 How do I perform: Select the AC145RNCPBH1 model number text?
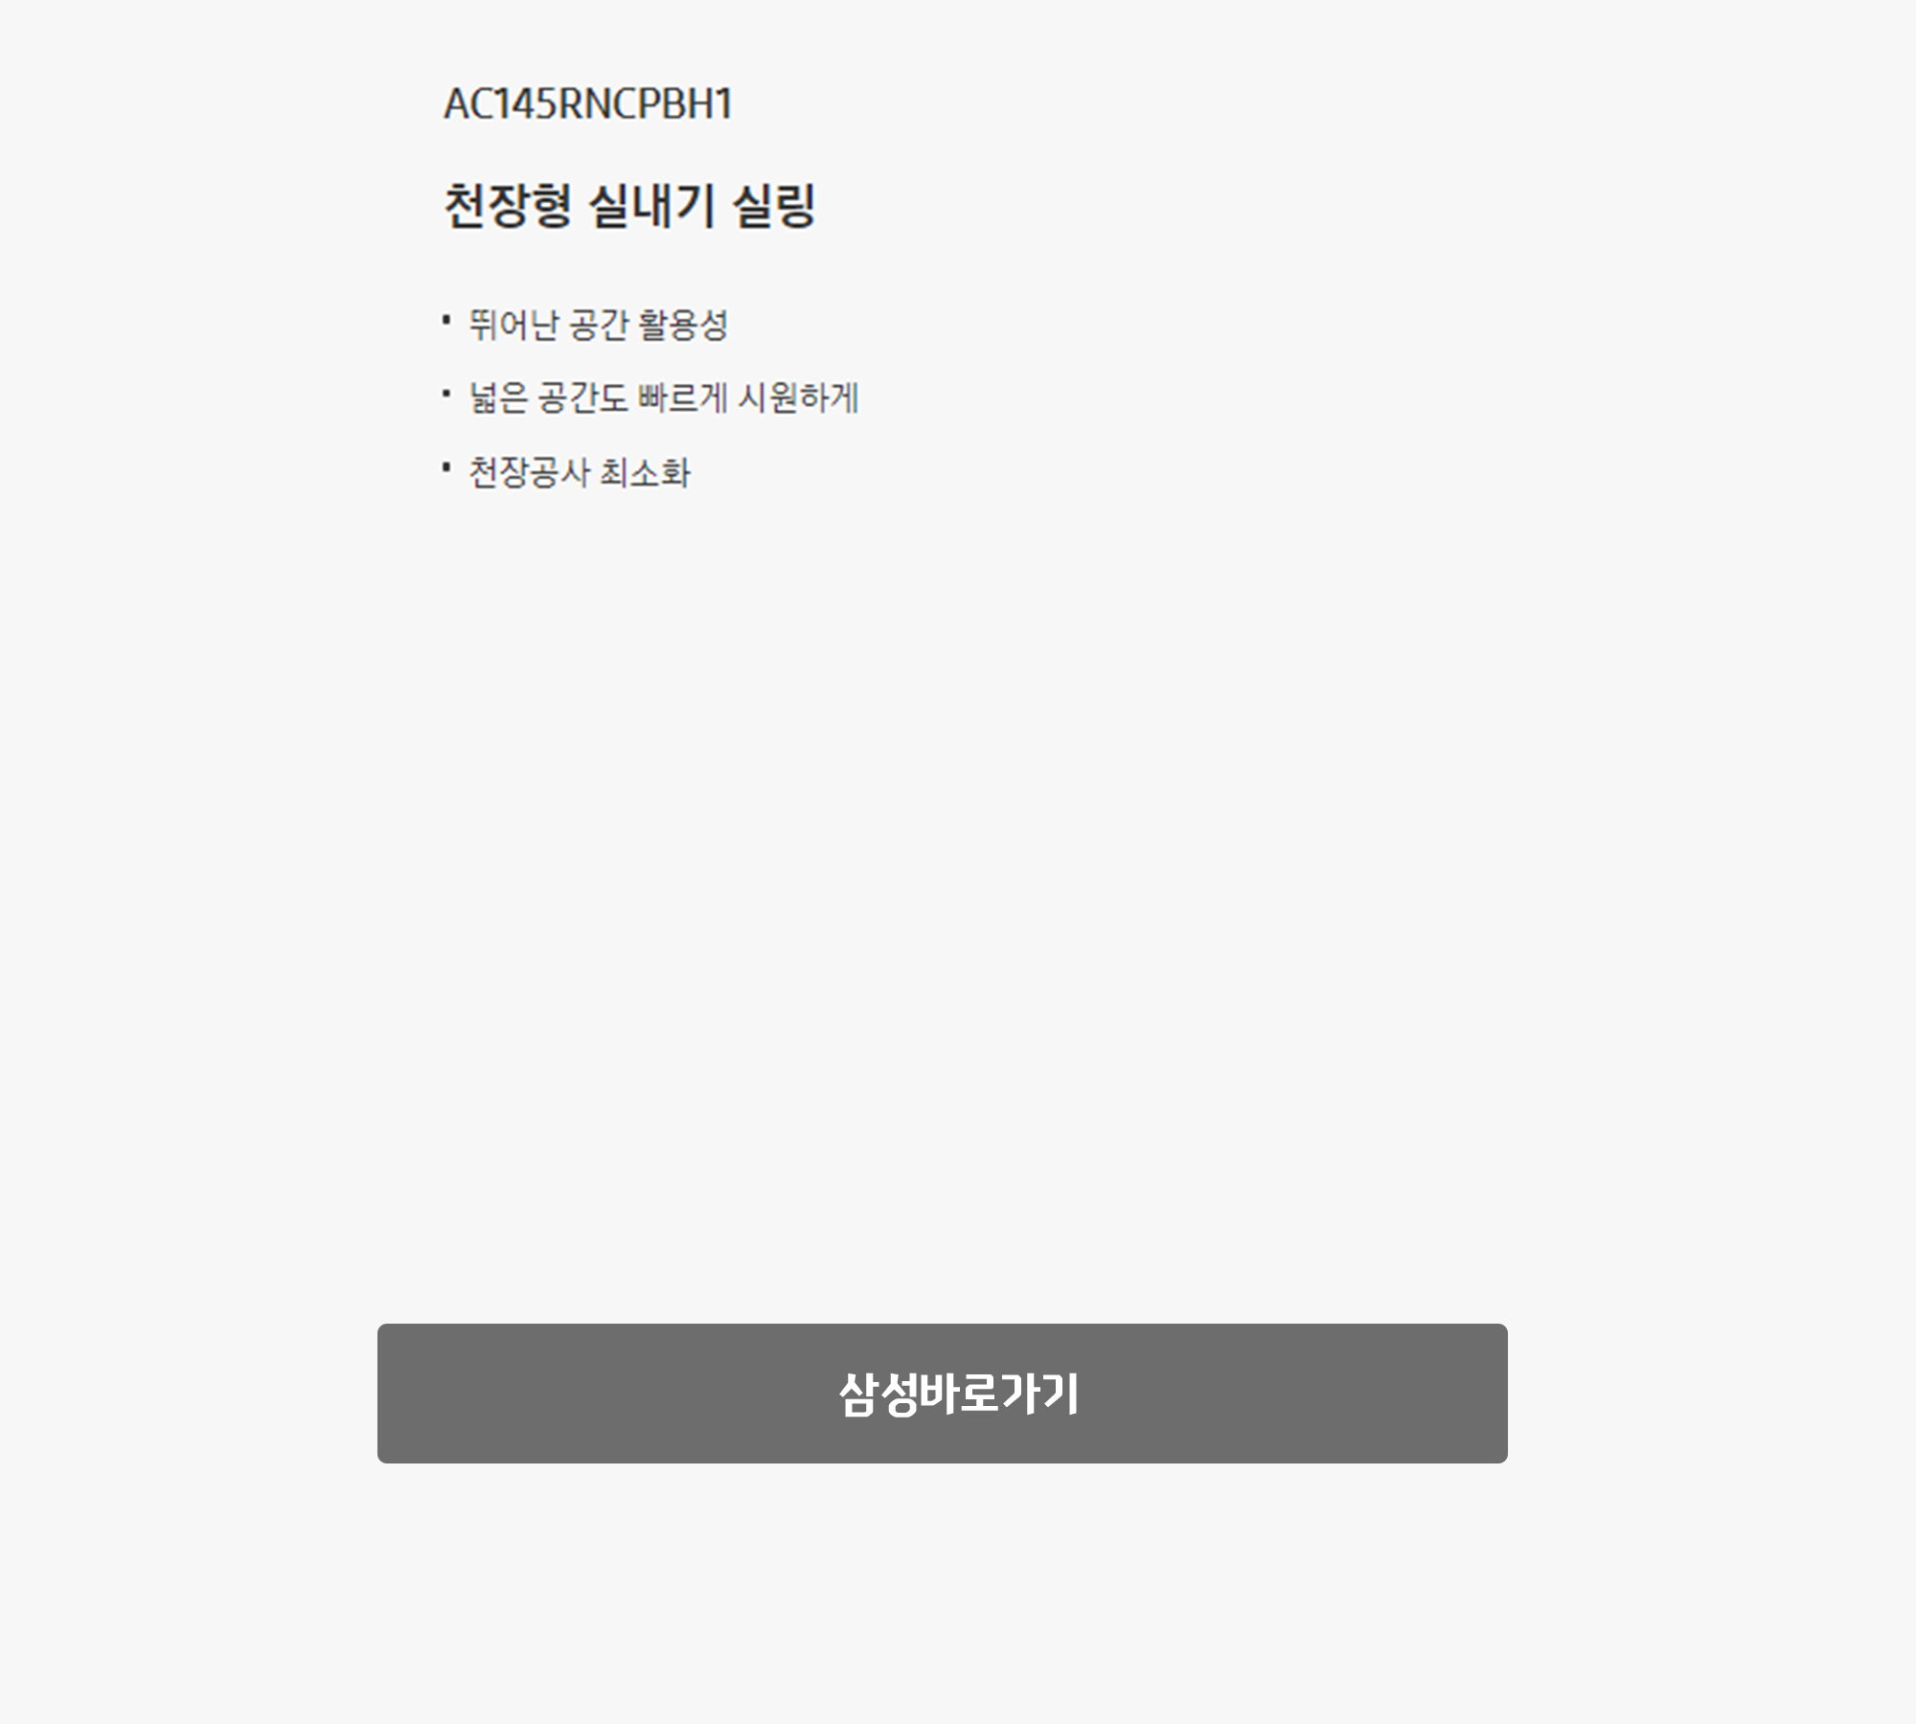click(588, 104)
